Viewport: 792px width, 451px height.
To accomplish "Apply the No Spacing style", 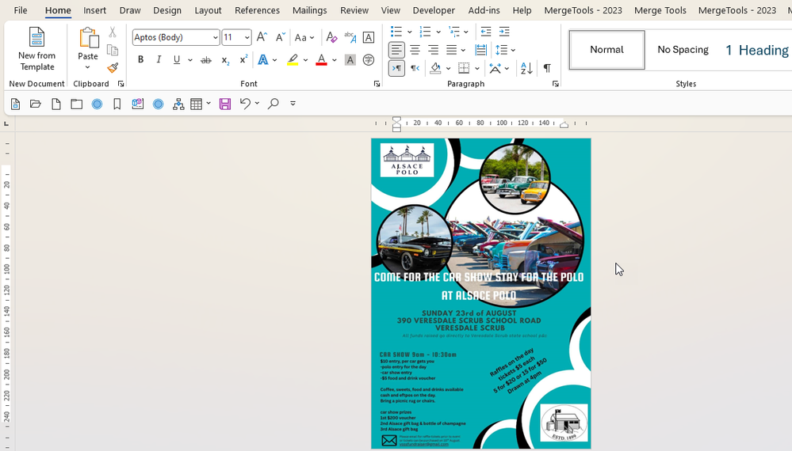I will [x=683, y=49].
